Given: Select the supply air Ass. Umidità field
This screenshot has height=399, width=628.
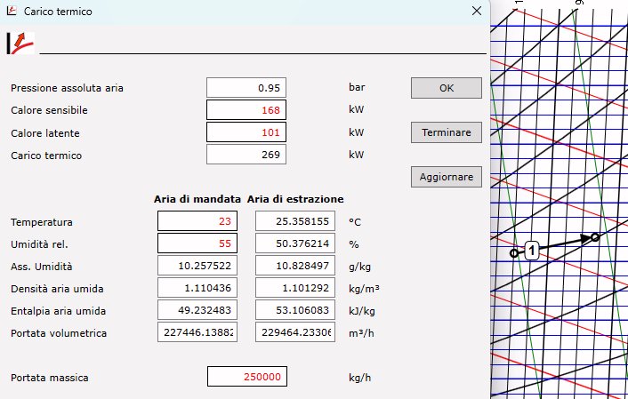Looking at the screenshot, I should 197,266.
